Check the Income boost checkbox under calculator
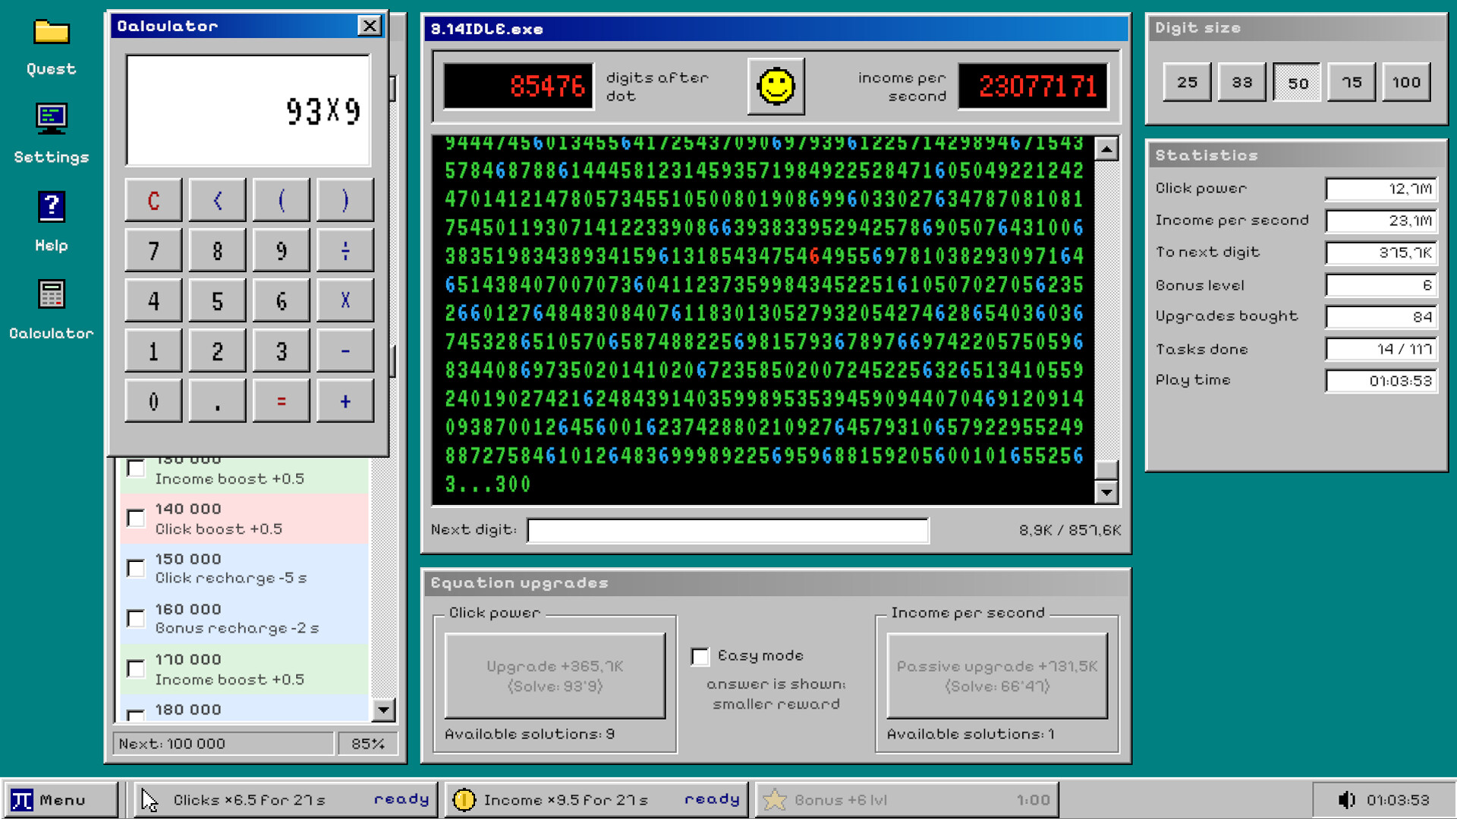This screenshot has height=819, width=1457. [136, 468]
